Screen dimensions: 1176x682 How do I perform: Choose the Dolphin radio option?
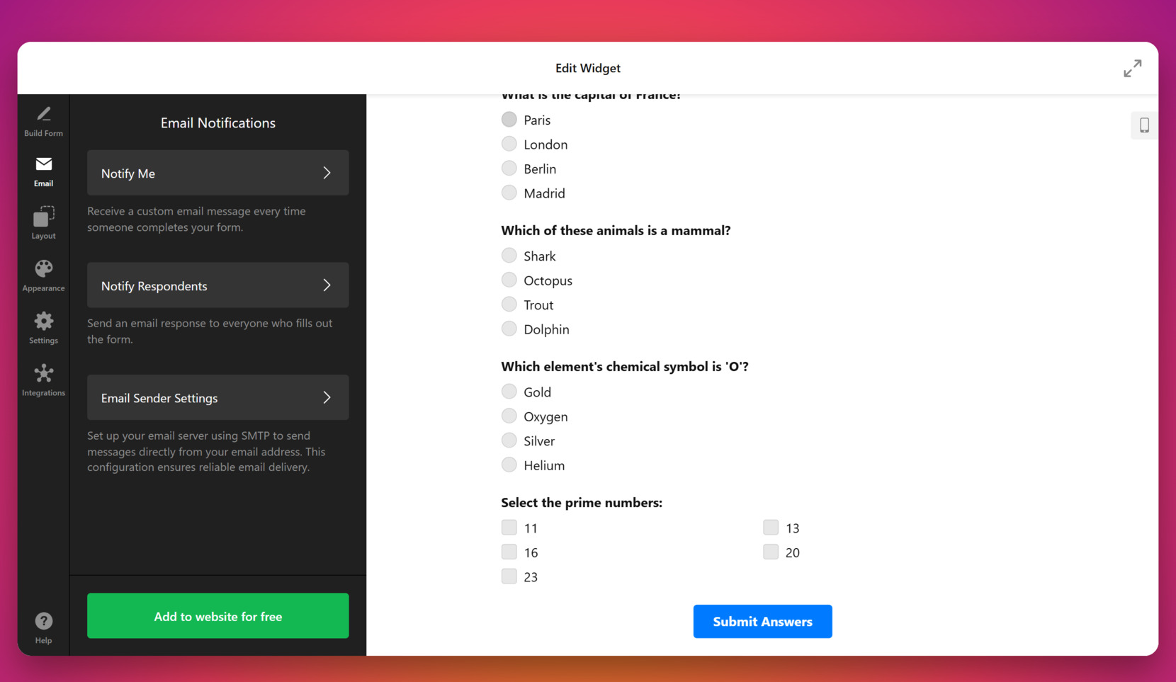point(509,329)
